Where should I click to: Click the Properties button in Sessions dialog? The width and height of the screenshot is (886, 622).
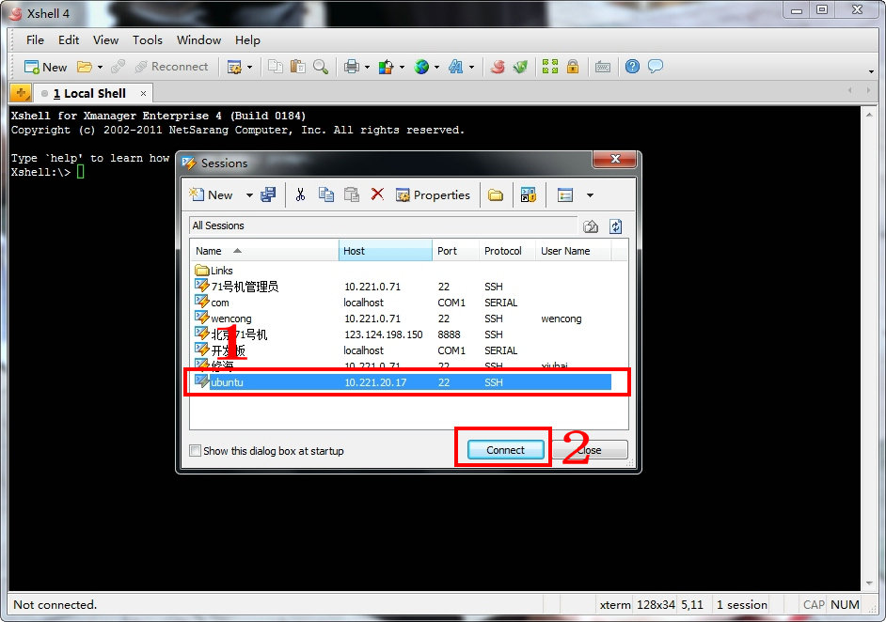pos(433,195)
